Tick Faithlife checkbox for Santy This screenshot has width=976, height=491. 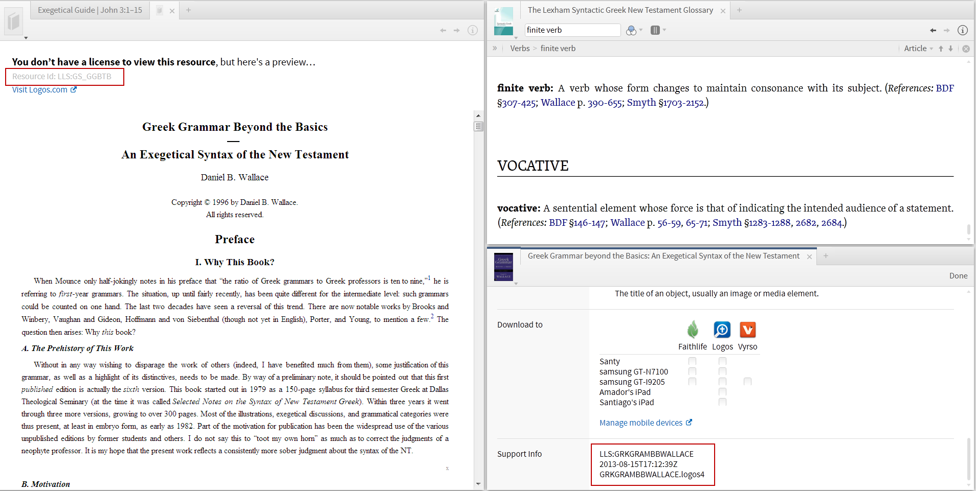click(693, 361)
